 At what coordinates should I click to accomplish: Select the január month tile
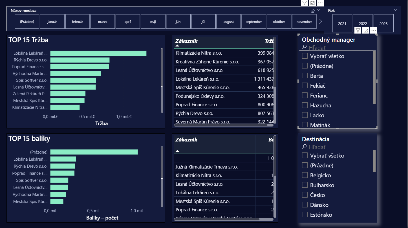coord(52,22)
